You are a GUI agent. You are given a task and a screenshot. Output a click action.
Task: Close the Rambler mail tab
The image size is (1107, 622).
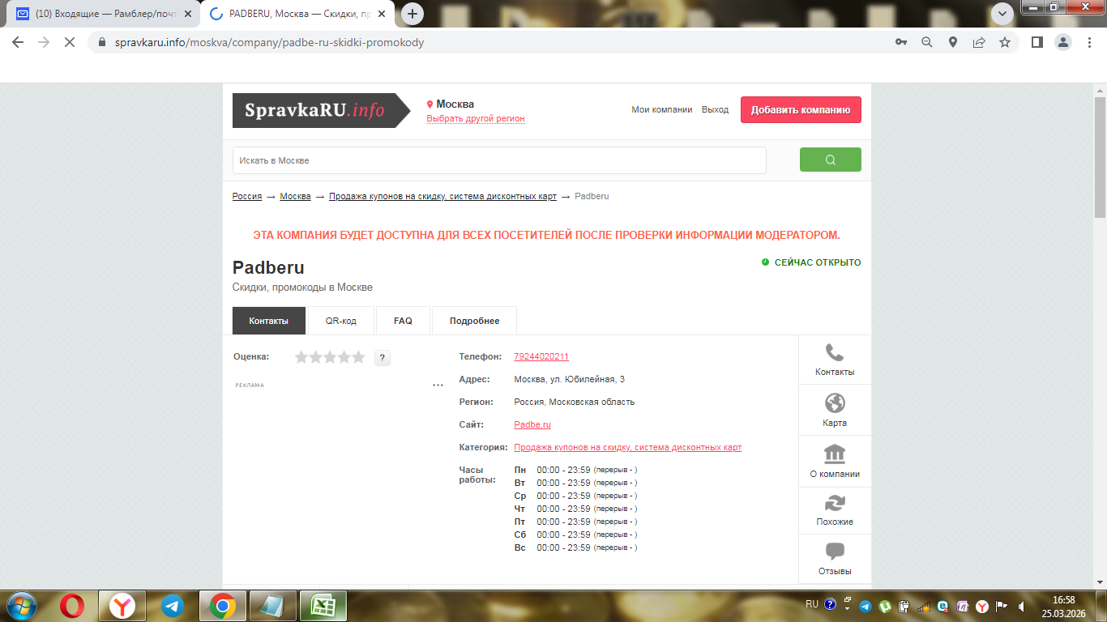point(186,14)
